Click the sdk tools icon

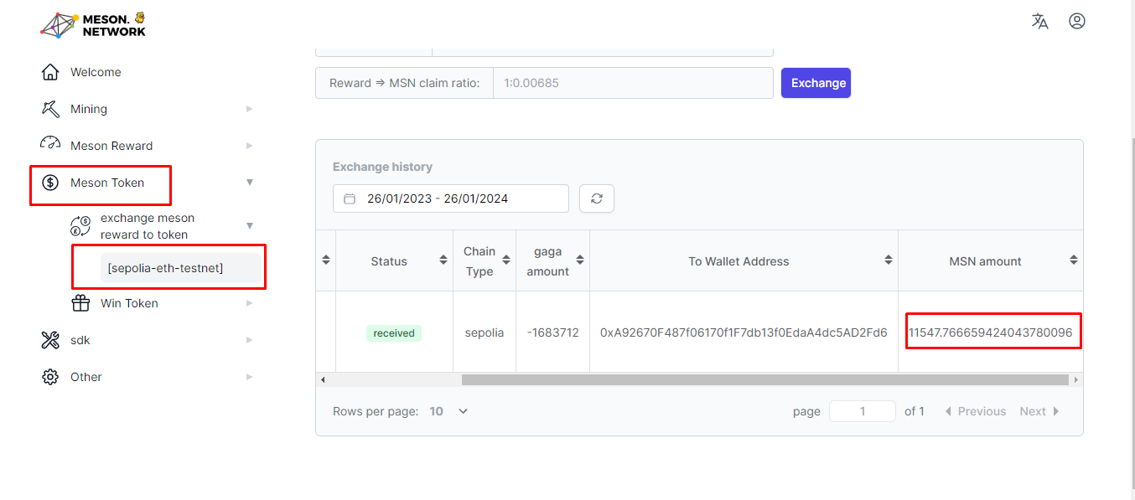pos(50,340)
